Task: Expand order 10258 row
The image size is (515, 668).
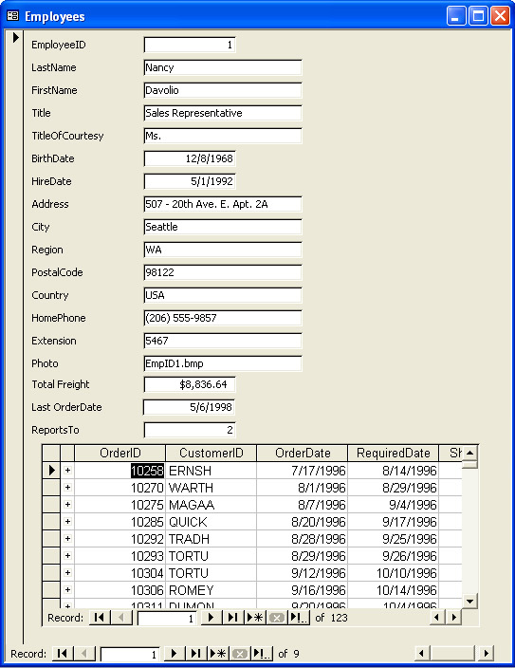Action: (x=67, y=471)
